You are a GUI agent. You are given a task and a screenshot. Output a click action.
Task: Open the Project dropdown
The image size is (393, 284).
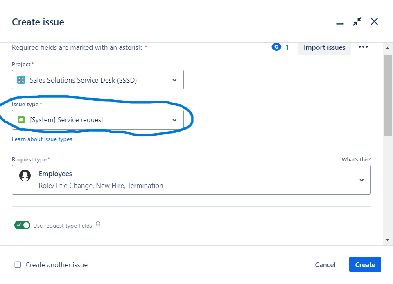98,80
